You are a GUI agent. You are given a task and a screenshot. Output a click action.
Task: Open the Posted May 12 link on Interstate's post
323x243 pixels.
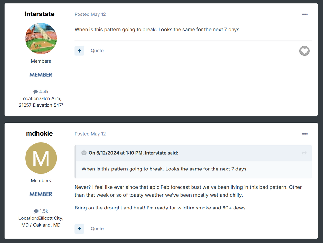90,14
